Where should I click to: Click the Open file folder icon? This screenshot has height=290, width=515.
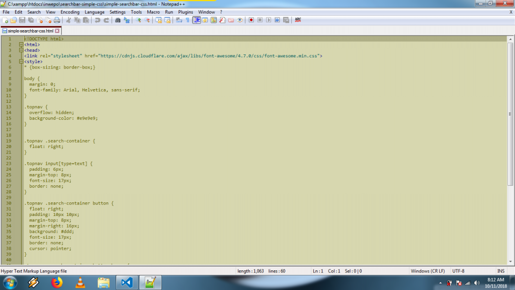point(14,20)
